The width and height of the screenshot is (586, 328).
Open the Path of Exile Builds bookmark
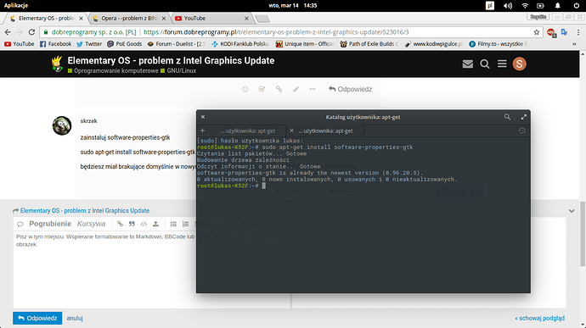(369, 44)
